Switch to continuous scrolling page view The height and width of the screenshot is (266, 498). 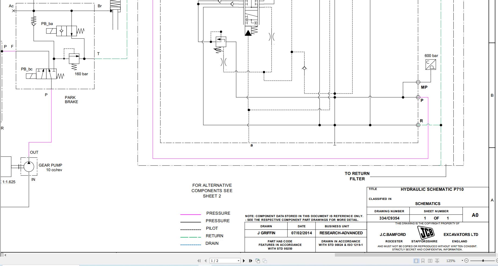pyautogui.click(x=423, y=261)
